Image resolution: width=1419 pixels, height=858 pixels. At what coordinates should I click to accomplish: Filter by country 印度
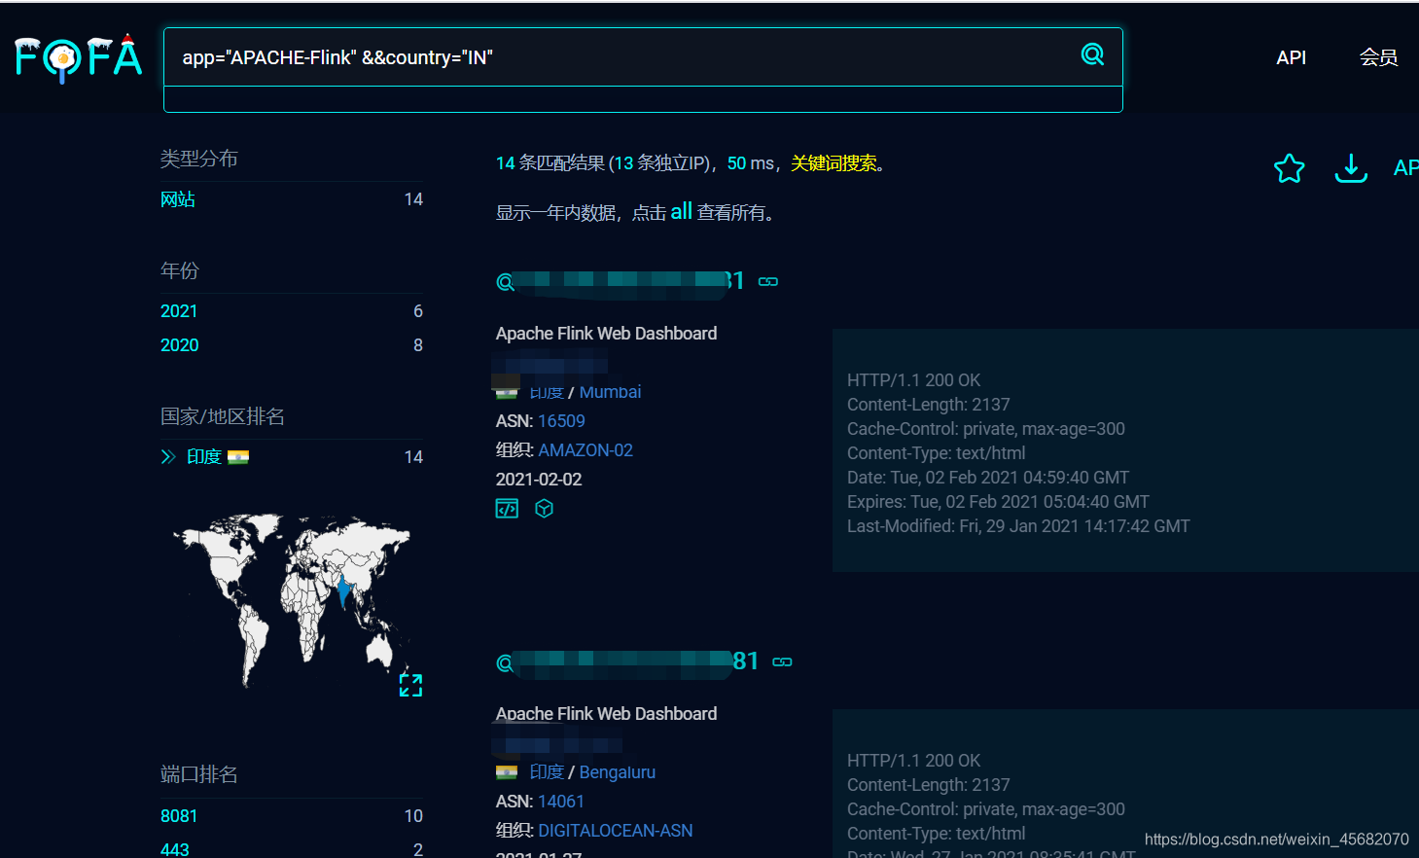[x=204, y=457]
